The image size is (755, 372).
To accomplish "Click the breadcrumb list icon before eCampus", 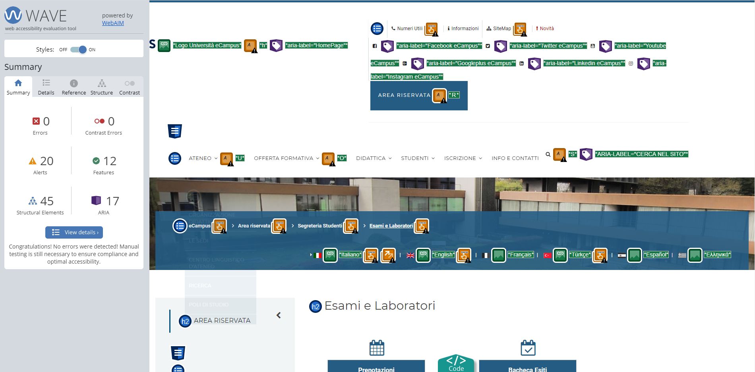I will [x=180, y=226].
